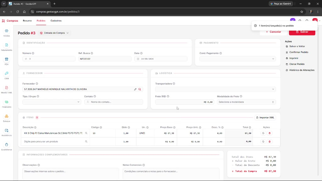322x181 pixels.
Task: Open the Vendas module in sidebar
Action: 7,33
